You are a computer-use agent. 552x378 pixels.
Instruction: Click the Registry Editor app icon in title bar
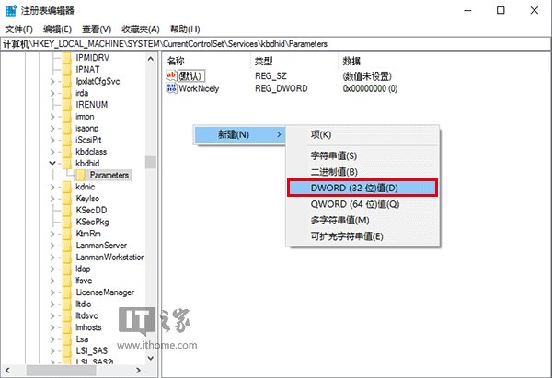(11, 10)
